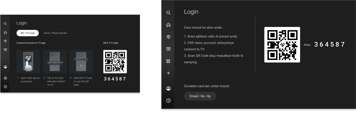Open search in the English Login screen sidebar

(5, 24)
